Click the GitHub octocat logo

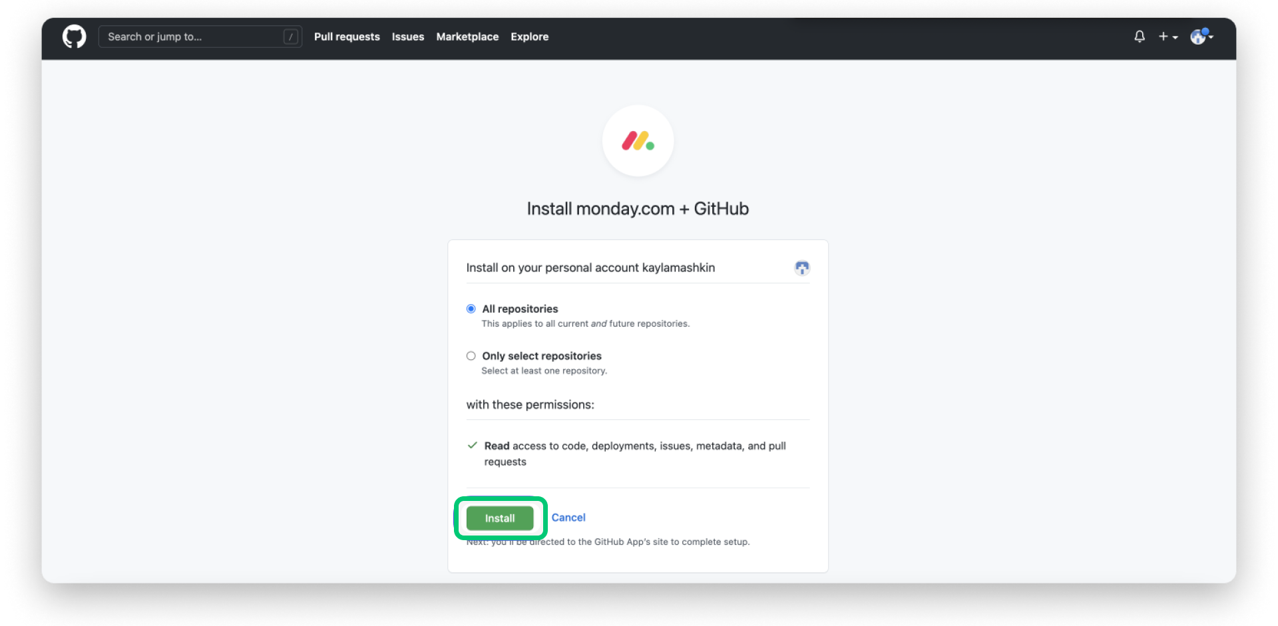(74, 37)
